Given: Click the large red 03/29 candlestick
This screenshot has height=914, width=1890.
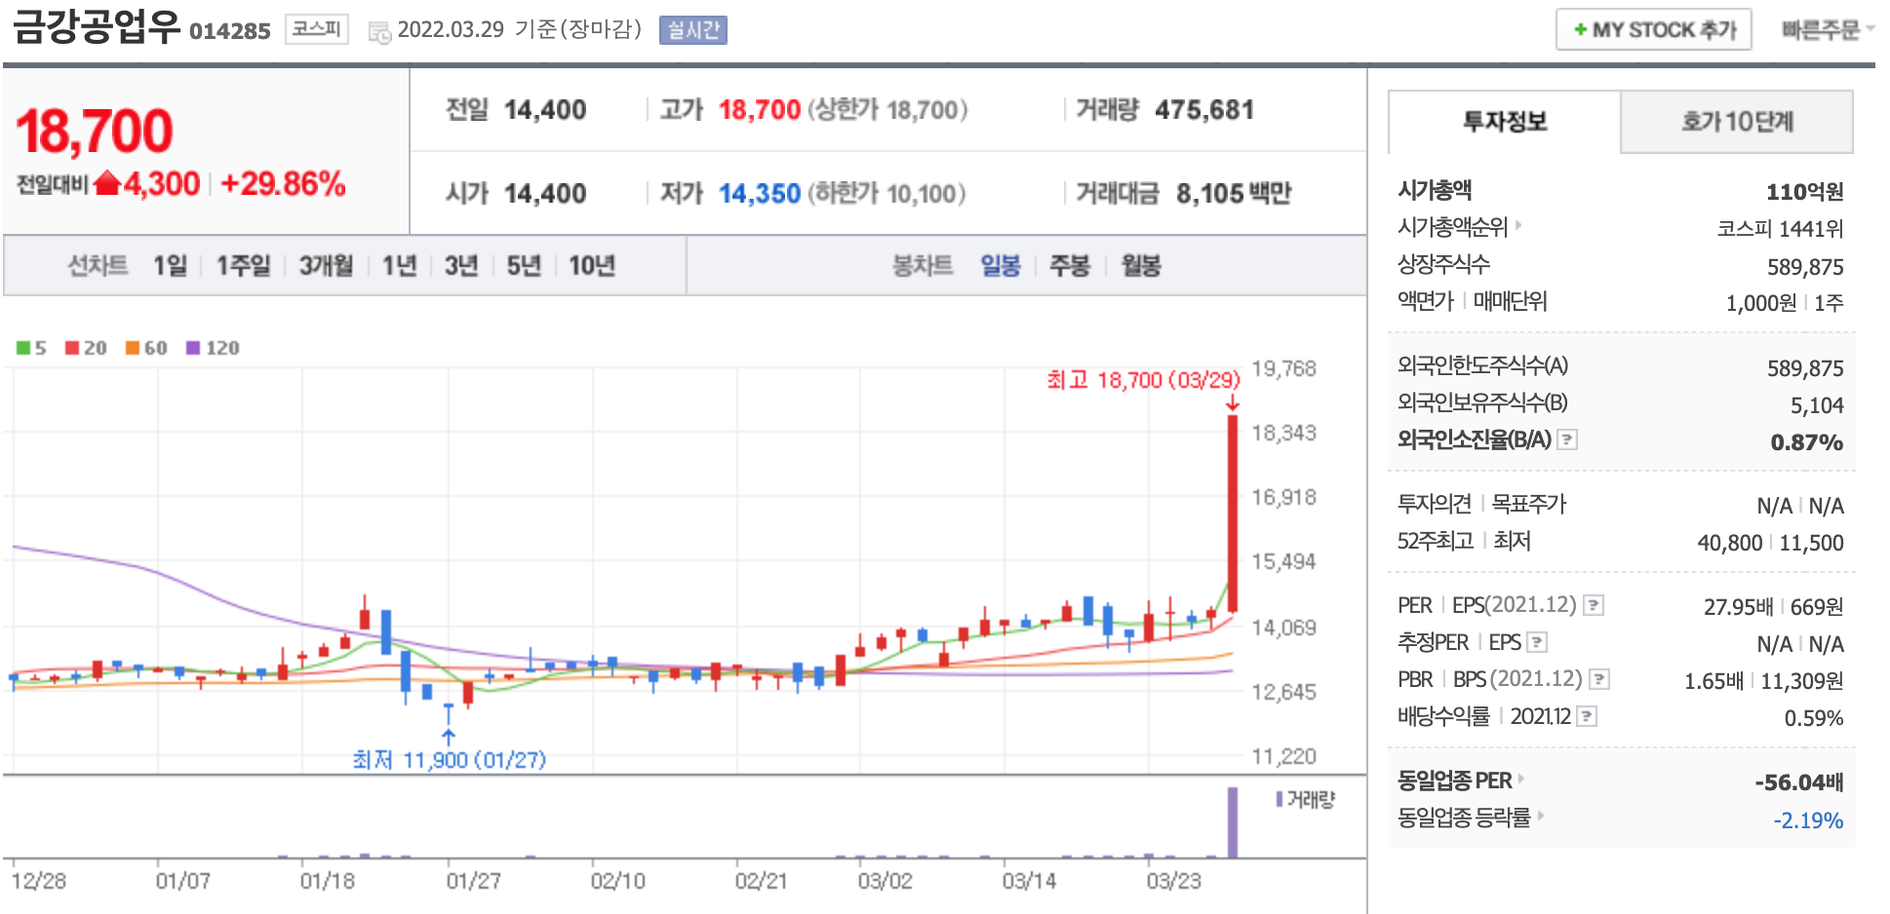Looking at the screenshot, I should pyautogui.click(x=1233, y=514).
